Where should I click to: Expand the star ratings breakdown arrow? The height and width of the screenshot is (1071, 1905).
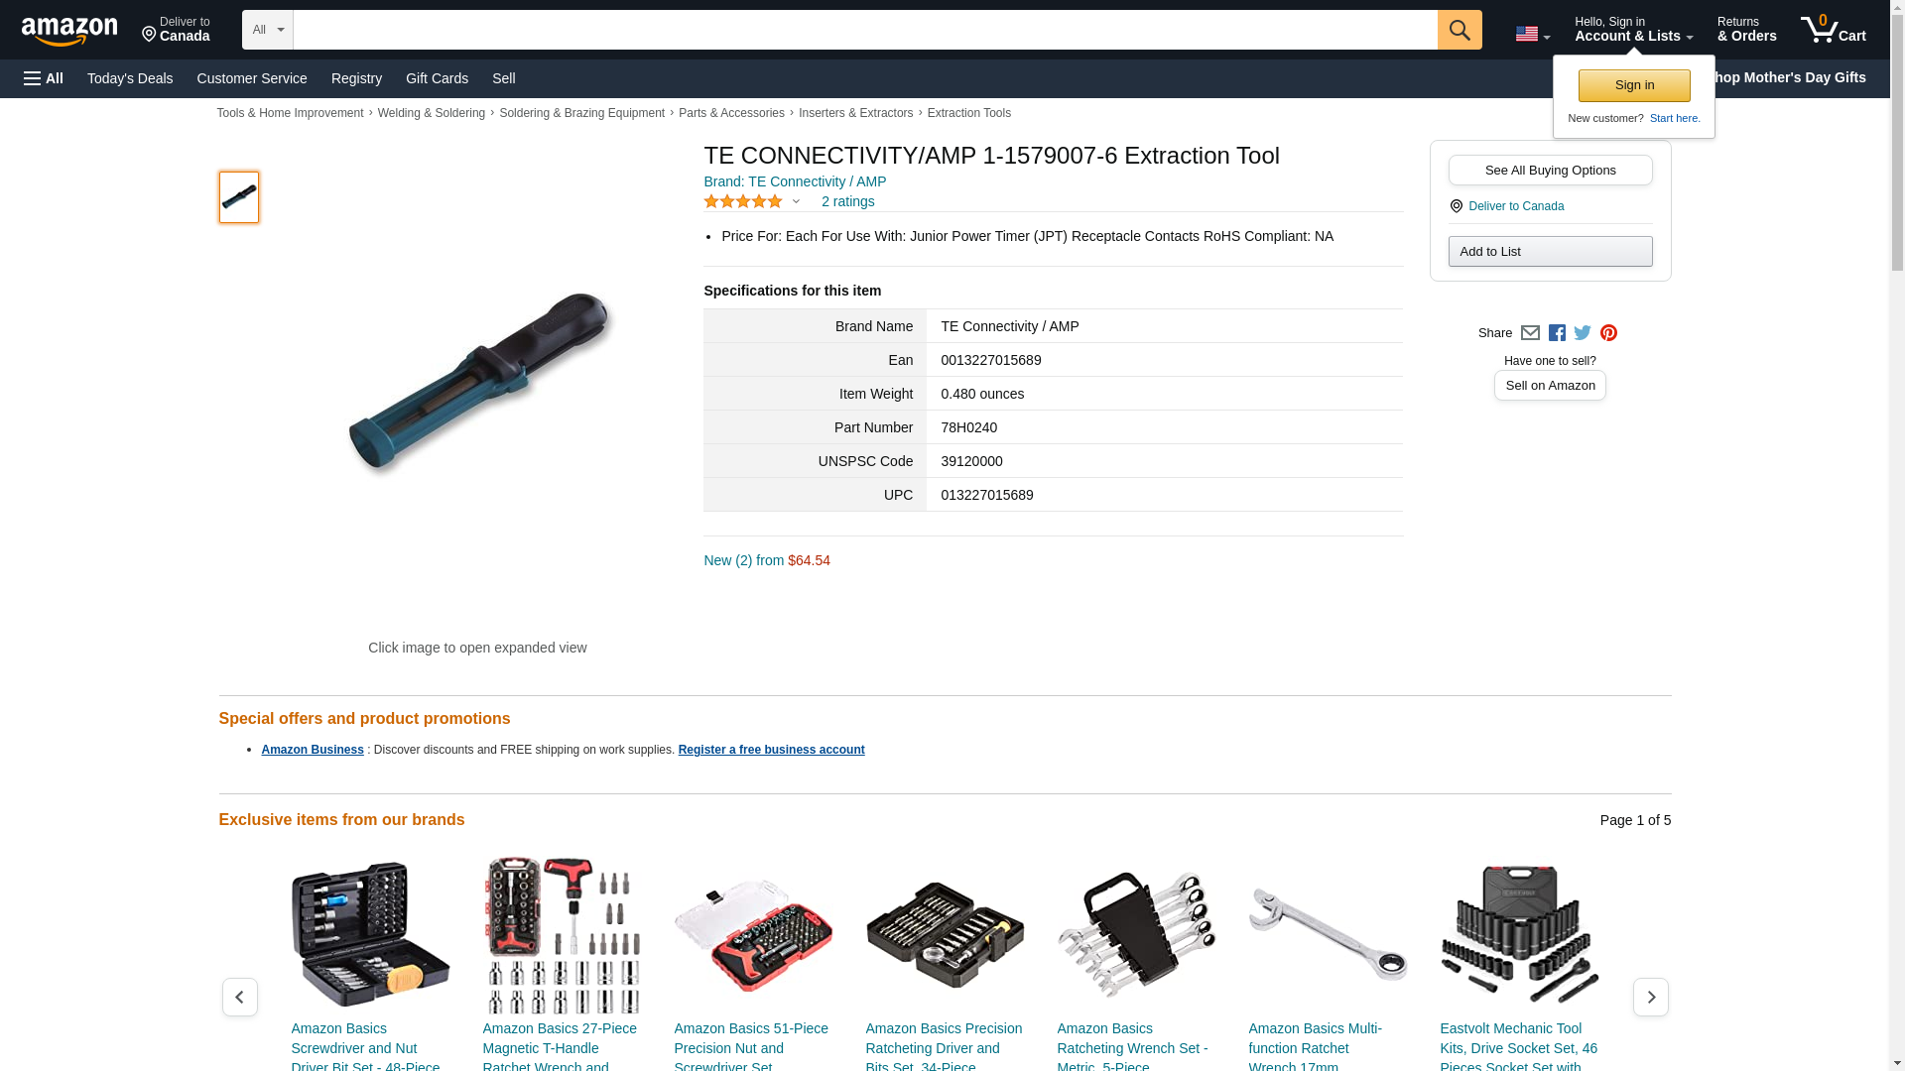[796, 202]
